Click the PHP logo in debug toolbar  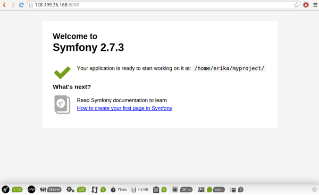[x=31, y=190]
